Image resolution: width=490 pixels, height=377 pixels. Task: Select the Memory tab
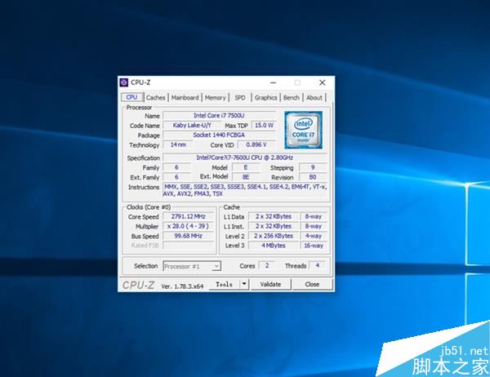216,98
